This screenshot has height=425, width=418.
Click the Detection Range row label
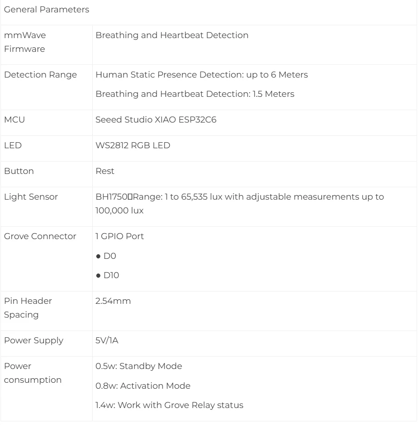pos(40,75)
